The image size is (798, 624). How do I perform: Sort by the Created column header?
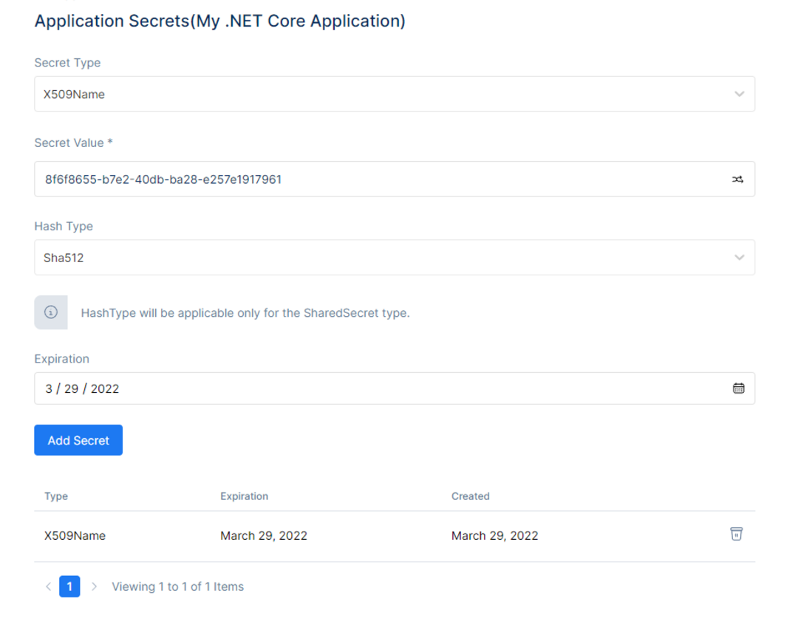(470, 496)
